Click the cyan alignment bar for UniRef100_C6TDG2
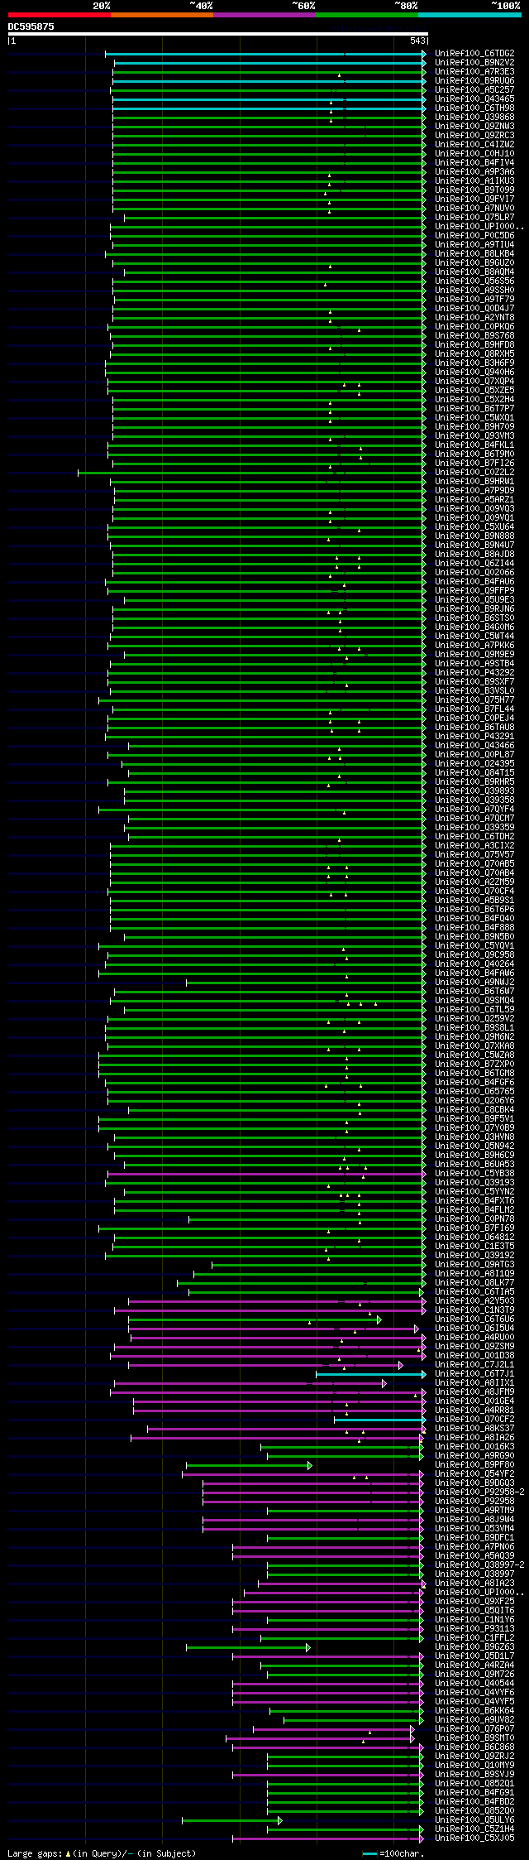529x1860 pixels. point(265,54)
